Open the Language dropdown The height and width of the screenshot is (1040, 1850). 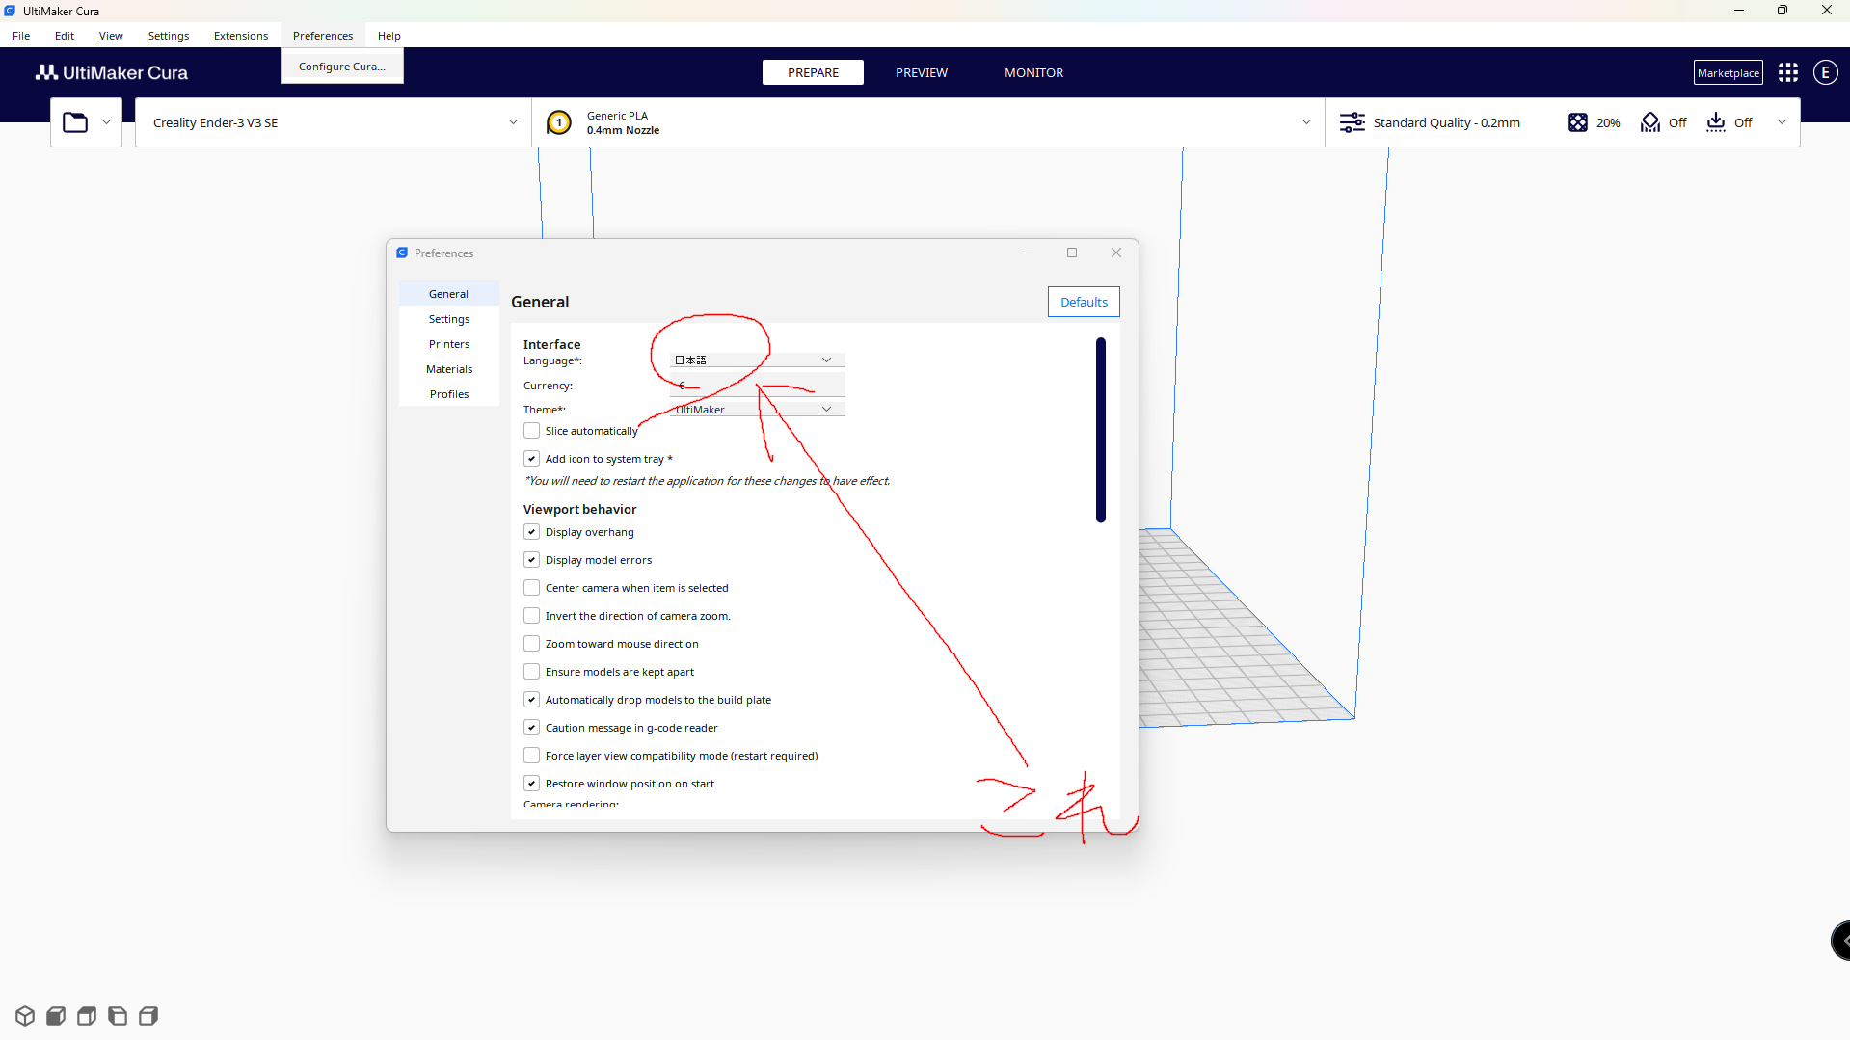(x=757, y=360)
